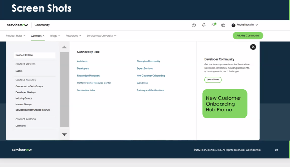This screenshot has width=290, height=167.
Task: Click the Connect By Role heading
Action: [x=88, y=52]
